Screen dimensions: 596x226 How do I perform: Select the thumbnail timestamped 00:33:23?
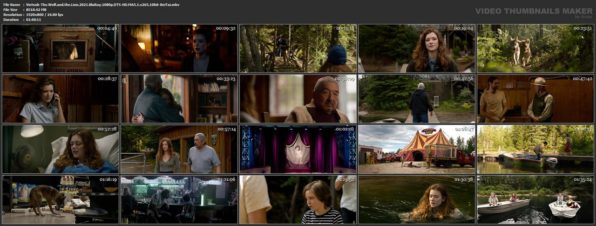click(179, 99)
